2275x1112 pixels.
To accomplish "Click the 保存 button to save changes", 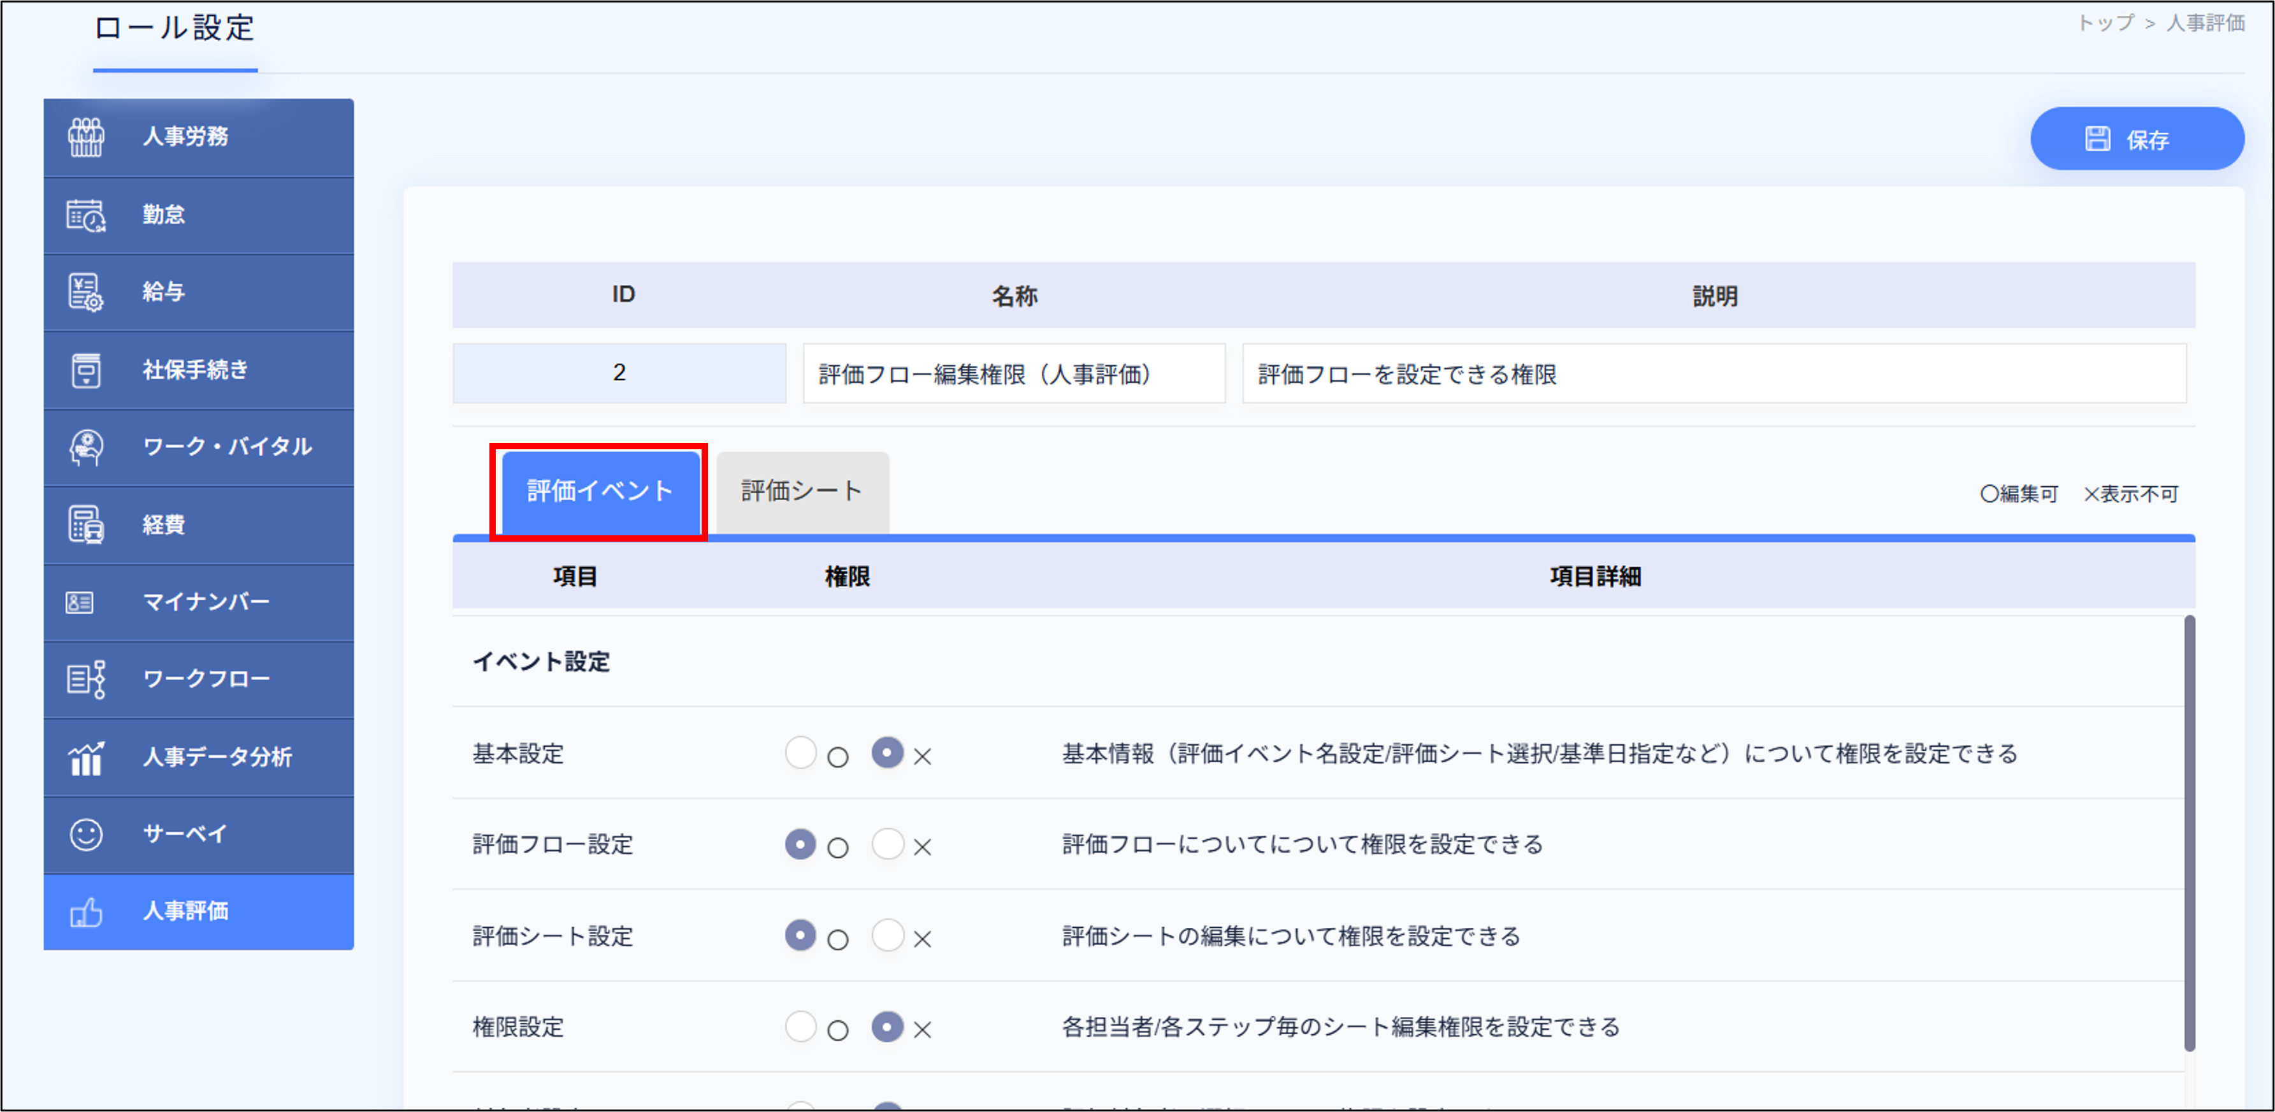I will pos(2136,138).
